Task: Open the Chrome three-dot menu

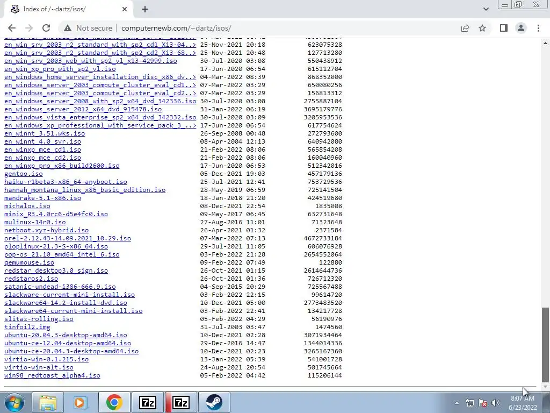Action: pos(538,28)
